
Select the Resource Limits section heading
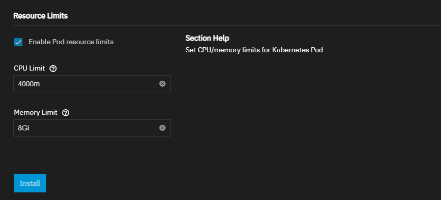(x=41, y=16)
